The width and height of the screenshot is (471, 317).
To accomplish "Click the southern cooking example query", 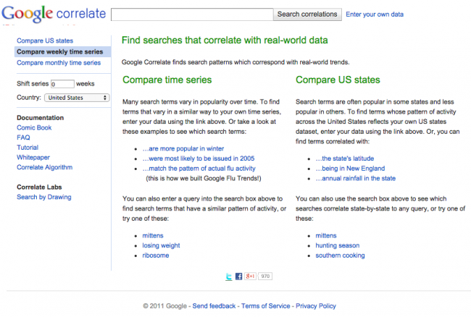I will (340, 255).
